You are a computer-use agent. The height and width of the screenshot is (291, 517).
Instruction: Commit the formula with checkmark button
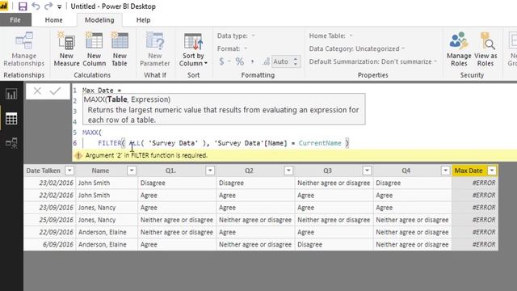pos(55,91)
